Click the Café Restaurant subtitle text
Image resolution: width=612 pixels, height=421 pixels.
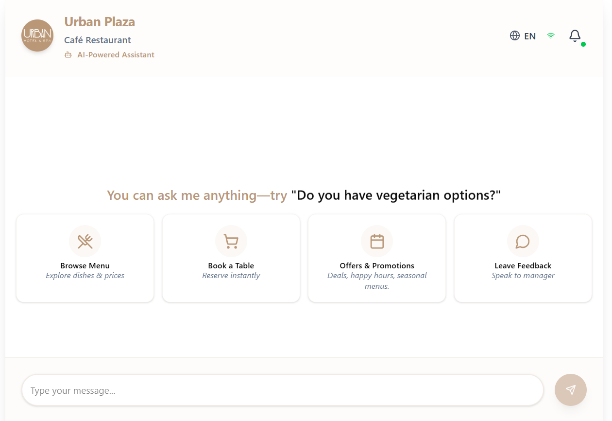coord(97,40)
